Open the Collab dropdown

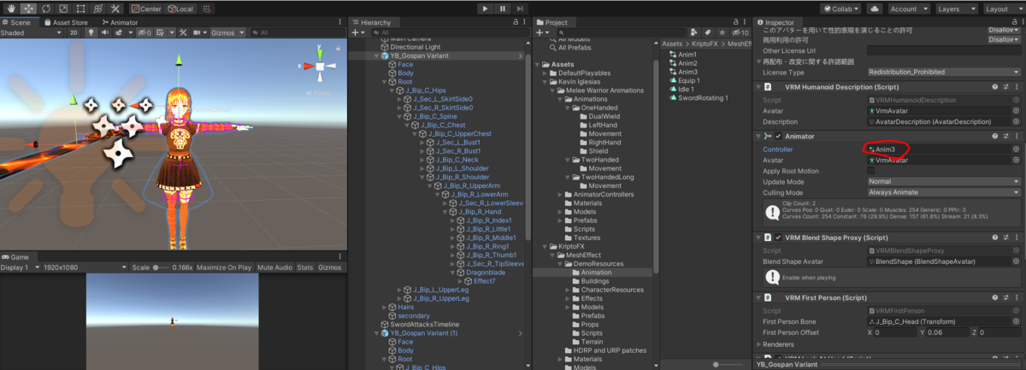(840, 9)
